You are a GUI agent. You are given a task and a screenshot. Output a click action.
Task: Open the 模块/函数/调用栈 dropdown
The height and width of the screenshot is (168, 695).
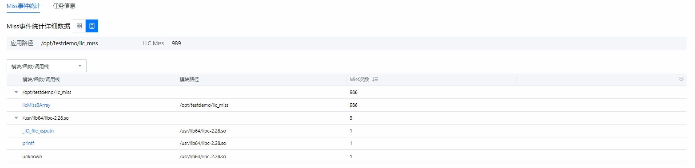(x=47, y=66)
